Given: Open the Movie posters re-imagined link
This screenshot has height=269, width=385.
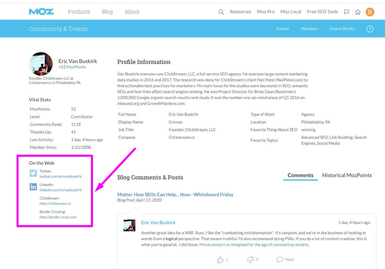Looking at the screenshot, I should pyautogui.click(x=254, y=245).
